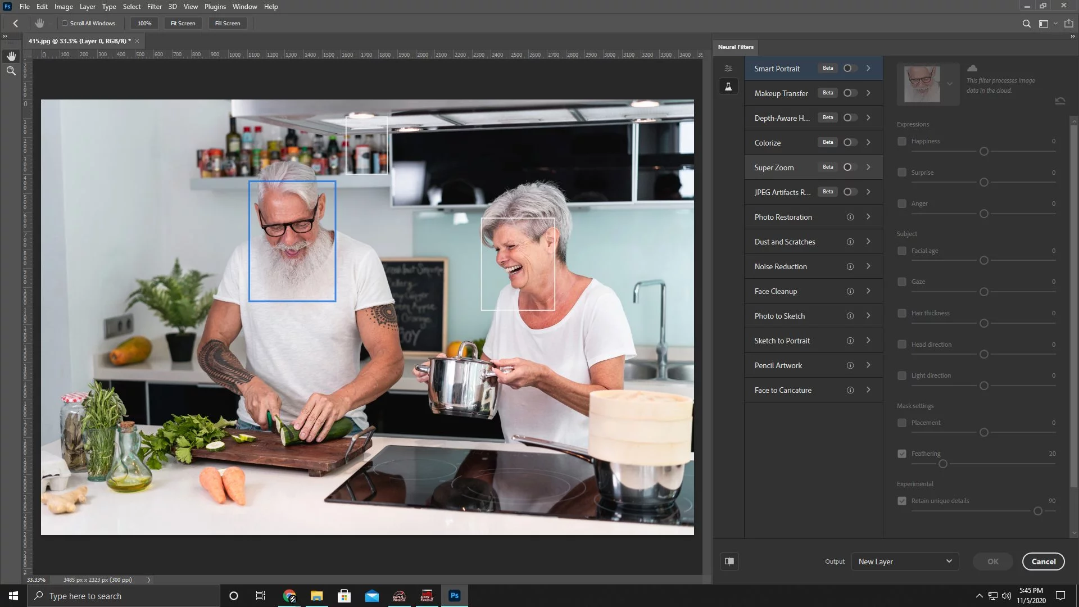The image size is (1079, 607).
Task: Click the Retain unique details slider handle
Action: tap(1038, 511)
